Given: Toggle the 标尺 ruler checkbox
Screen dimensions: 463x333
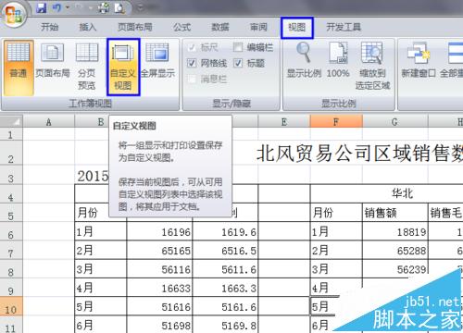Looking at the screenshot, I should [192, 47].
